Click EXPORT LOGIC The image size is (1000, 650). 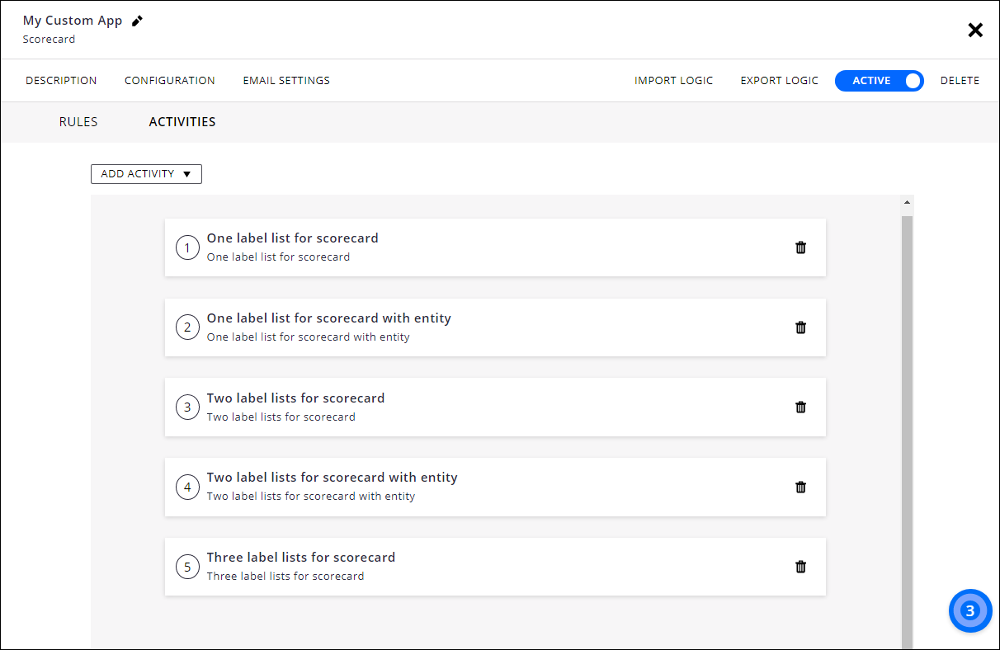point(779,81)
